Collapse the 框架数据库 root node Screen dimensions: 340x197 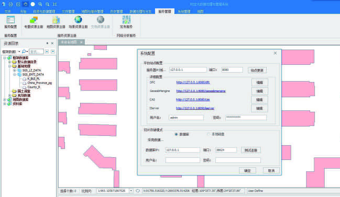[x=4, y=58]
